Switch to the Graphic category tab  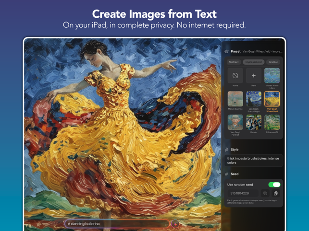click(273, 62)
